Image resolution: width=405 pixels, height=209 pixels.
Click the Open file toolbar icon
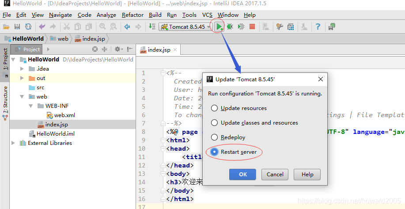[x=6, y=27]
